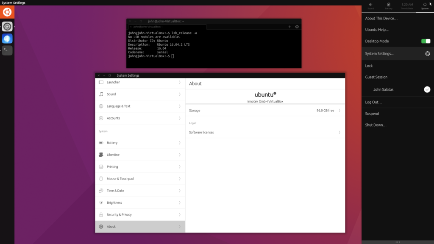Screen dimensions: 434x244
Task: Open the Terminal icon in the launcher
Action: tap(7, 50)
